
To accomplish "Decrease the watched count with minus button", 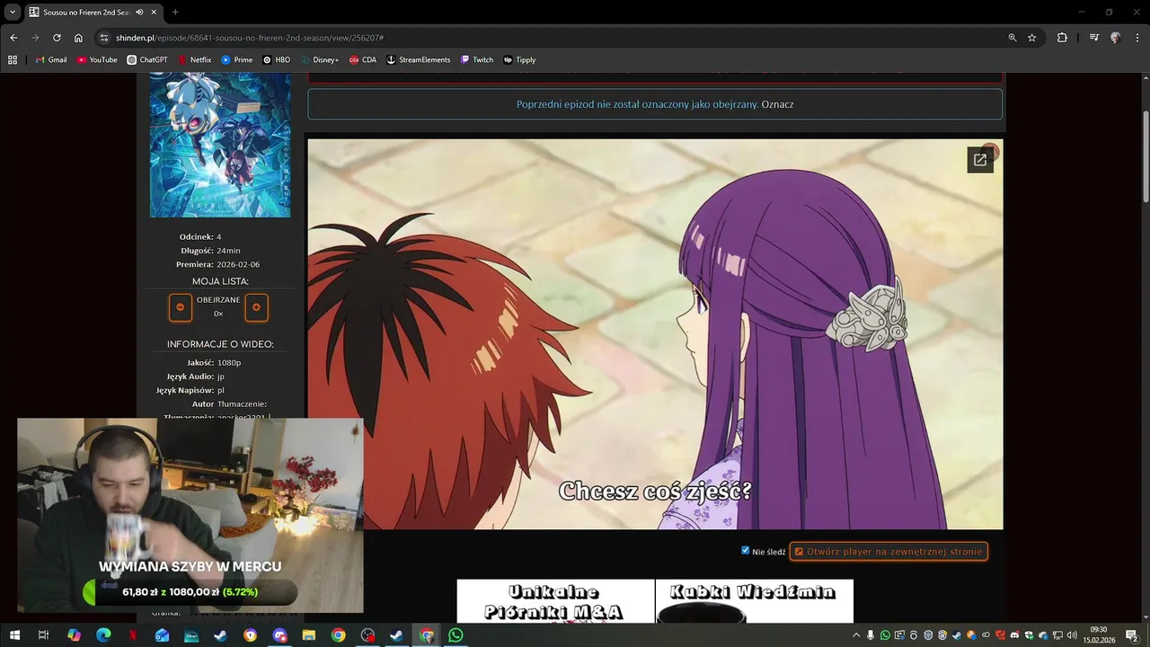I will pyautogui.click(x=180, y=307).
